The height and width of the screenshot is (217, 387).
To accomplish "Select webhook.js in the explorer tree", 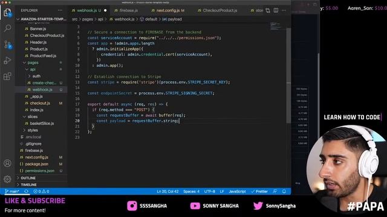I will pos(42,90).
